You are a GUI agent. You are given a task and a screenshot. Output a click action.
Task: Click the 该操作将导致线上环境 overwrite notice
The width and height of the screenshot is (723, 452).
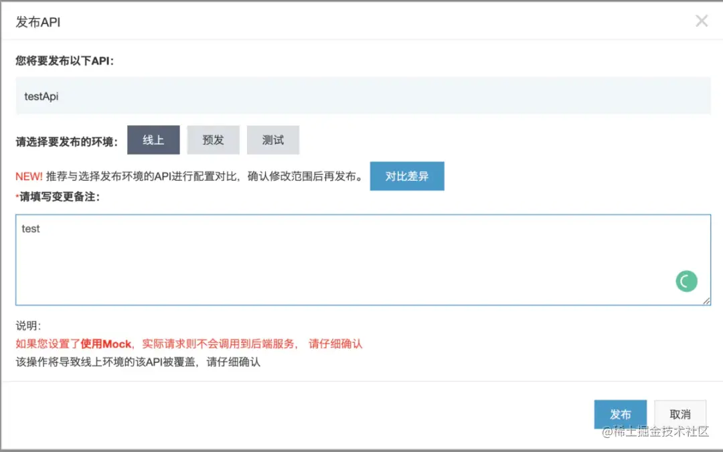point(138,362)
